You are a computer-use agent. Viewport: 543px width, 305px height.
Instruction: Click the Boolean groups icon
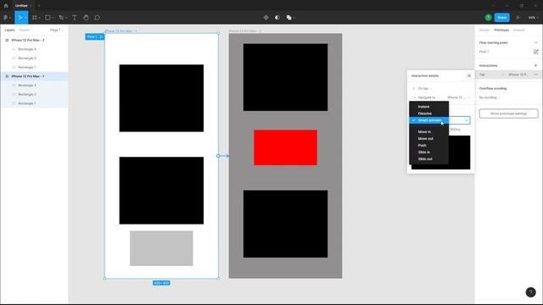[288, 18]
